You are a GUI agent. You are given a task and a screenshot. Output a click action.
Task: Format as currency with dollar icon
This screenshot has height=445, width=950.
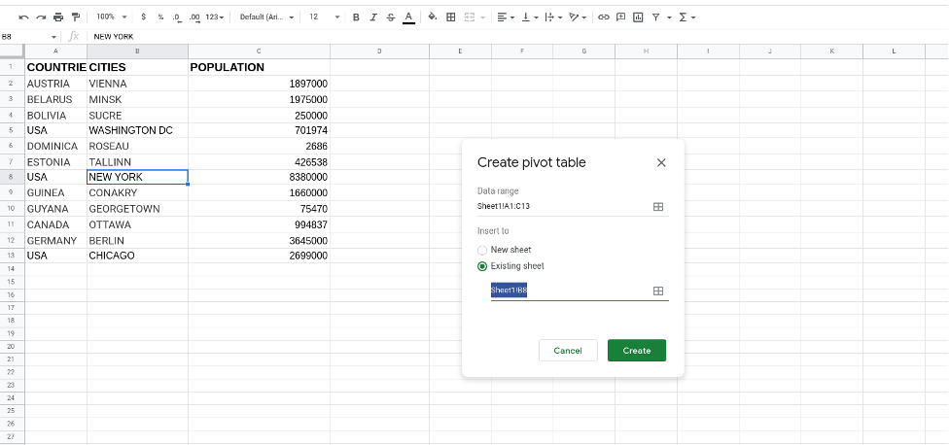143,17
